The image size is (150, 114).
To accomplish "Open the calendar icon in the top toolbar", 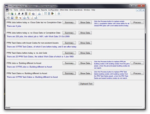I will point(12,14).
